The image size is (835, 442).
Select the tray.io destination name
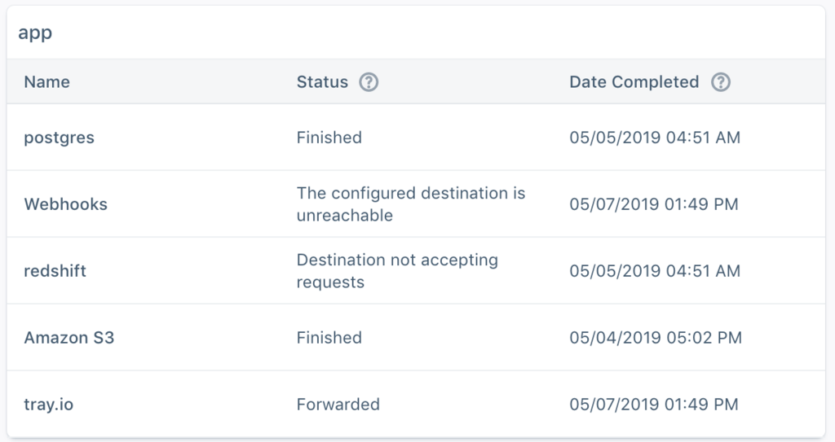pyautogui.click(x=48, y=405)
